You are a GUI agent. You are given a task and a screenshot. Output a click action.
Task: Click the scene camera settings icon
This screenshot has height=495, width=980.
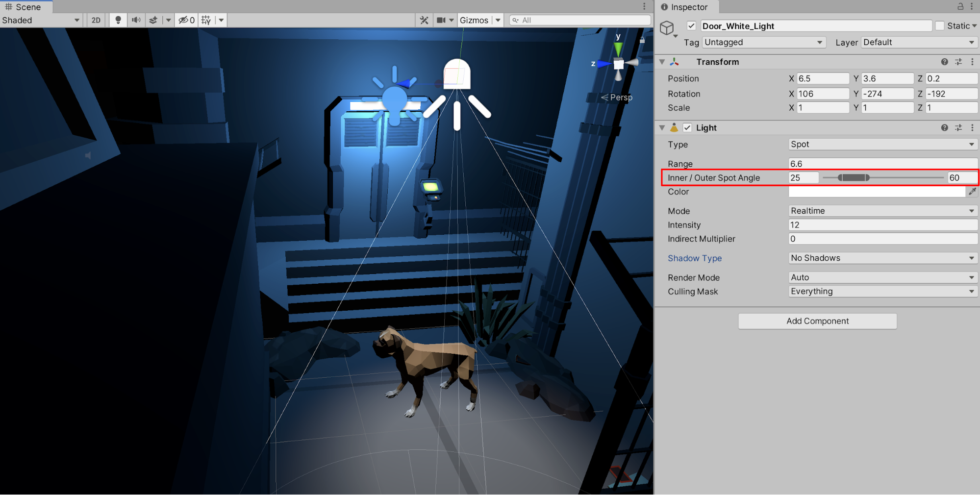(x=441, y=20)
